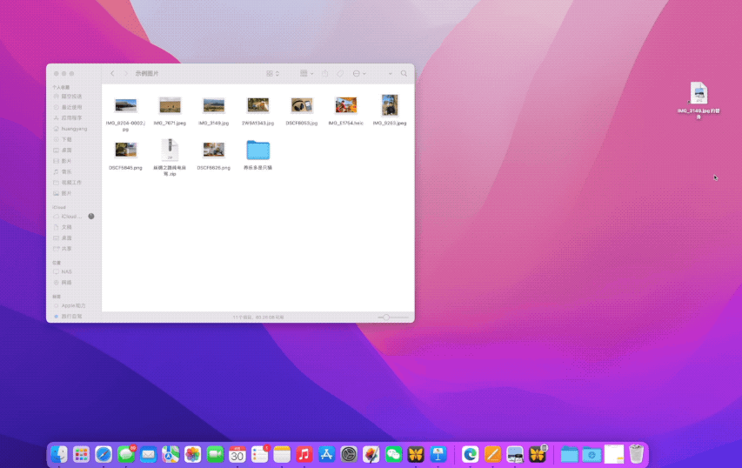Open the More actions (ellipsis) menu
This screenshot has width=742, height=468.
click(359, 73)
